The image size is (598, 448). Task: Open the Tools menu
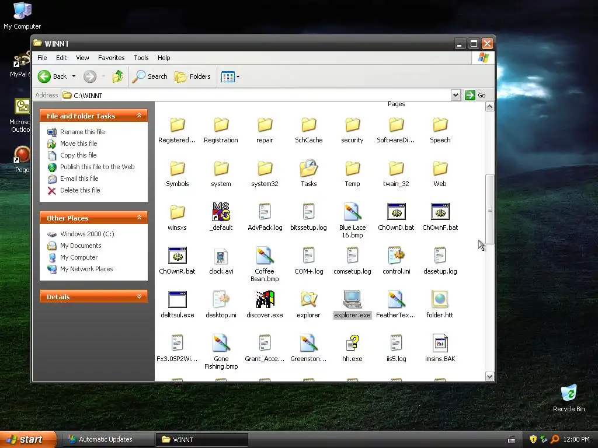tap(141, 58)
